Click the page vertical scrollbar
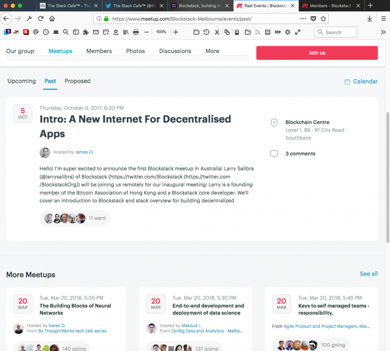The image size is (390, 351). (x=387, y=178)
